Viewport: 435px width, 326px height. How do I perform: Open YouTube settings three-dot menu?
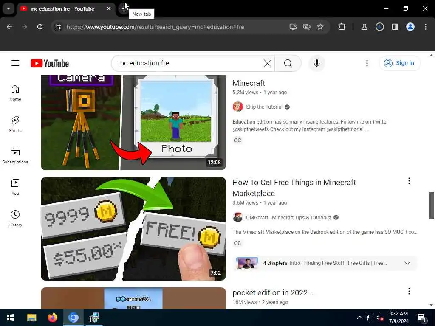point(367,63)
